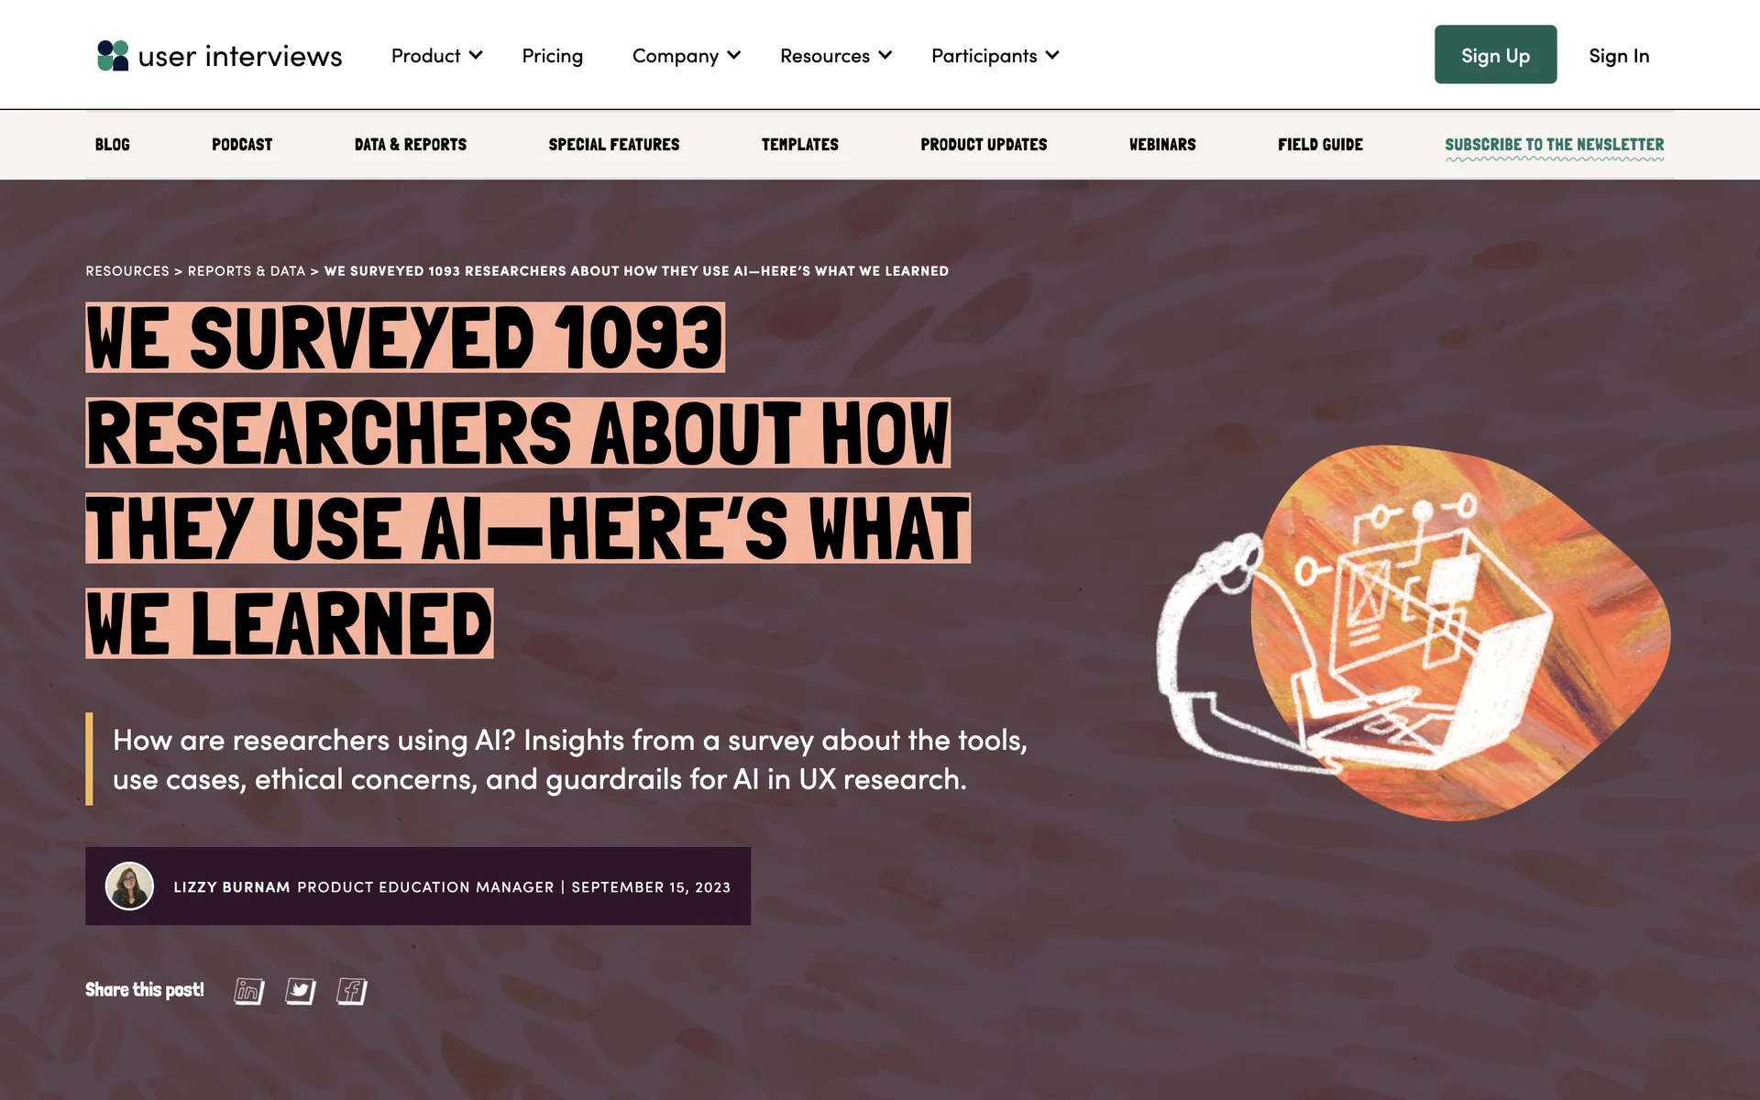Image resolution: width=1760 pixels, height=1100 pixels.
Task: Share post via Twitter bird icon
Action: pyautogui.click(x=301, y=991)
